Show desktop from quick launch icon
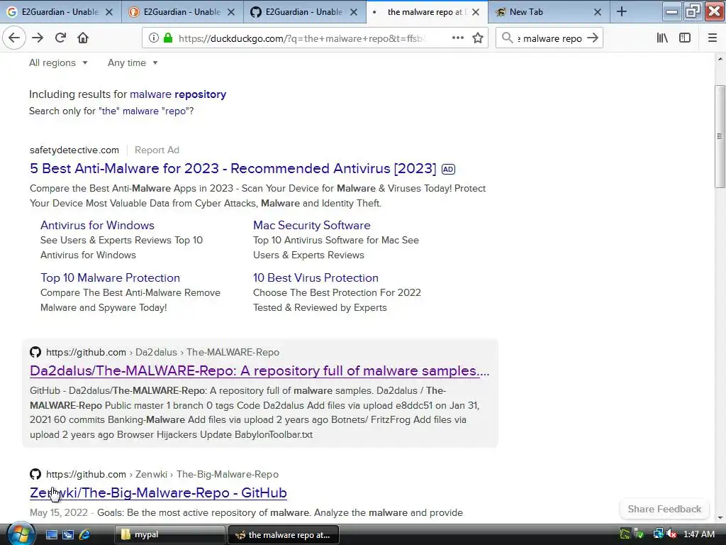The height and width of the screenshot is (545, 726). pyautogui.click(x=51, y=535)
